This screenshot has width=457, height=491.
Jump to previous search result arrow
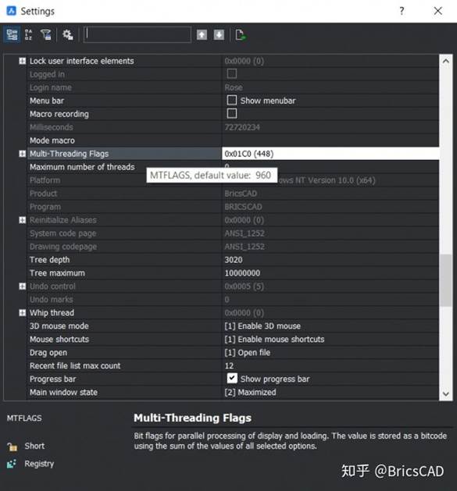pos(202,35)
